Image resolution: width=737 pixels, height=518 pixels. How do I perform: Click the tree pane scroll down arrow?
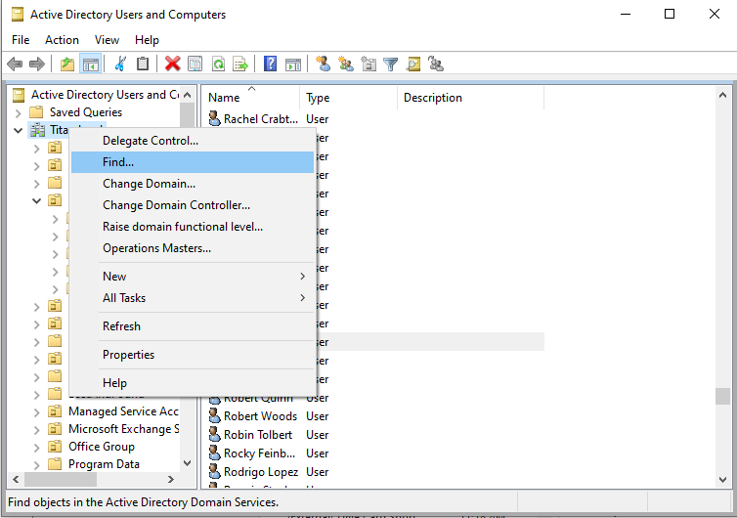(x=187, y=463)
